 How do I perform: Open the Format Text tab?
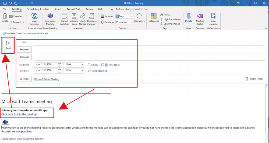pos(73,9)
